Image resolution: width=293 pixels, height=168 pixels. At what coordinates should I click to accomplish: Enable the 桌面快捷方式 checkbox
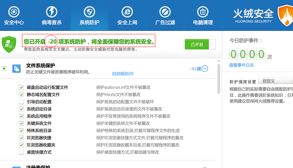pos(21,152)
